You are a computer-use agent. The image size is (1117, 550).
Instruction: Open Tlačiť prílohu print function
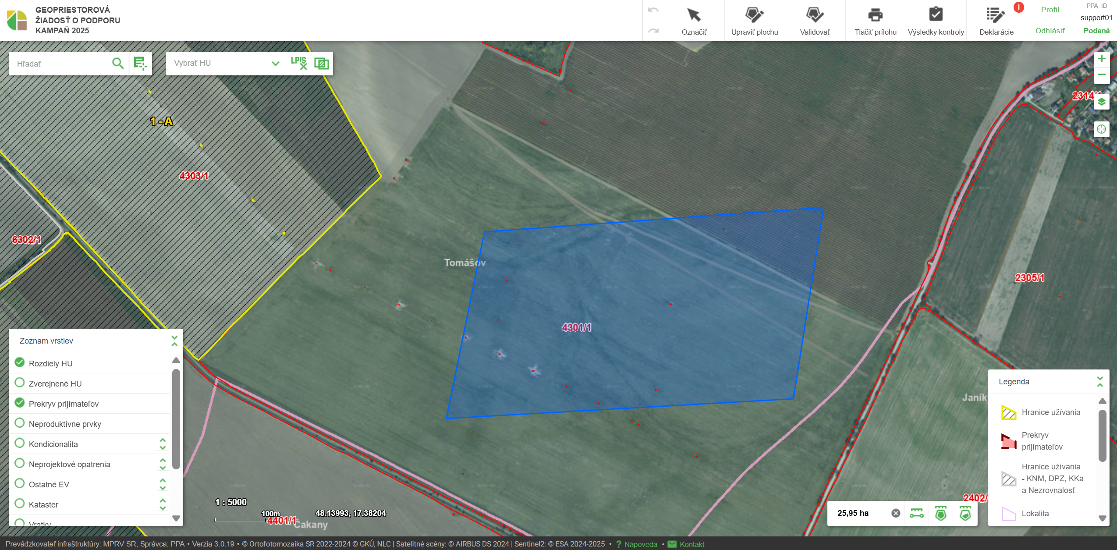(x=875, y=21)
